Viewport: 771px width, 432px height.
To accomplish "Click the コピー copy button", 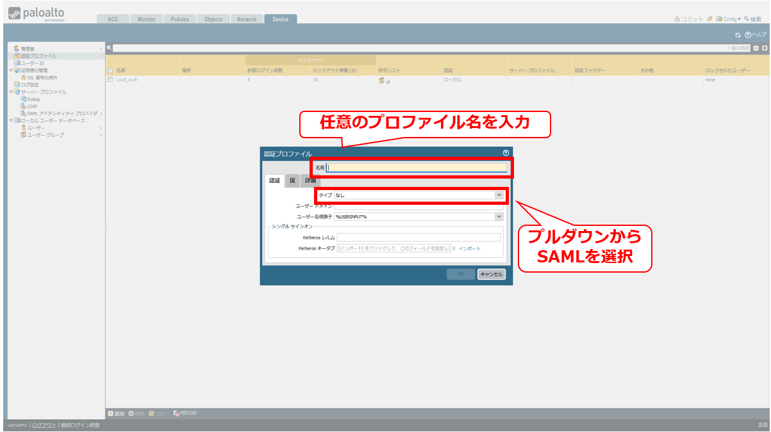I will point(159,413).
